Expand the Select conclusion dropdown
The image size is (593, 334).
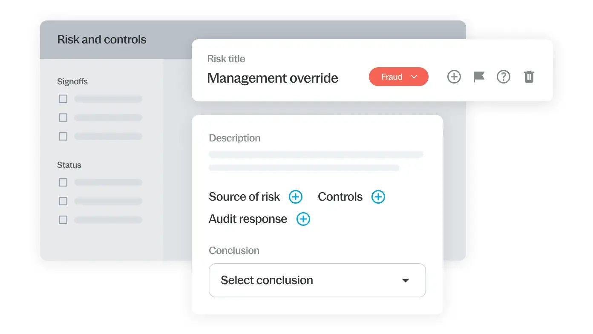[x=317, y=280]
